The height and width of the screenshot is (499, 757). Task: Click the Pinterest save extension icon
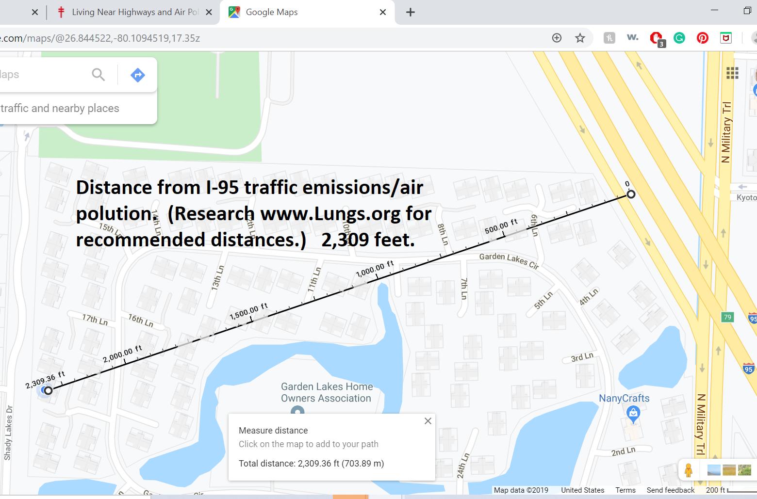702,38
